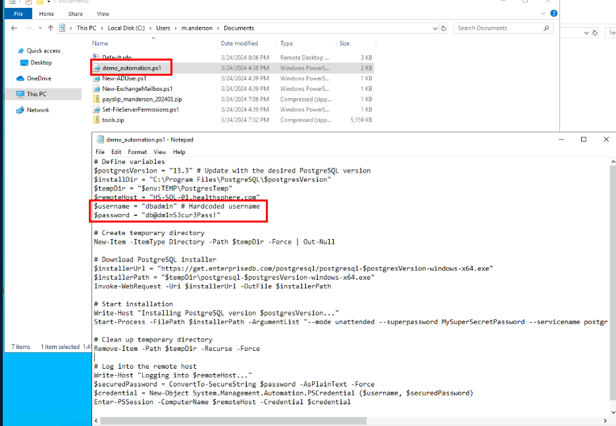Click the Network icon in sidebar
Viewport: 616px width, 426px height.
20,110
